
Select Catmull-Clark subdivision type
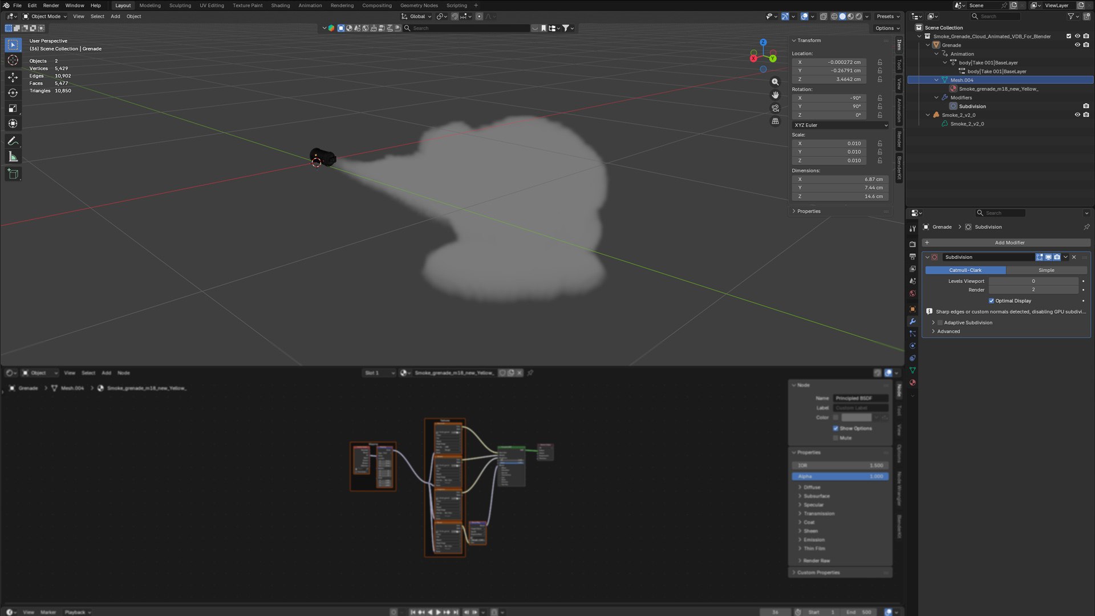(966, 270)
